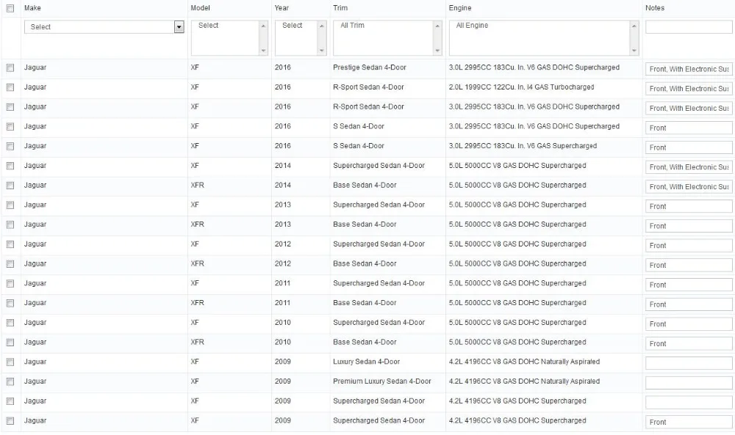Click the Notes filter input field

pyautogui.click(x=689, y=27)
